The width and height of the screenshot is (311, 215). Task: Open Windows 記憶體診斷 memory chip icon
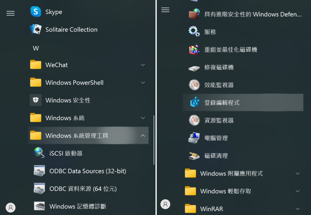tap(39, 206)
